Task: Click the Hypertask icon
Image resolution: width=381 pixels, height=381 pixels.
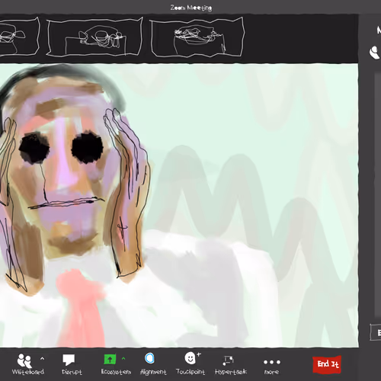Action: coord(228,360)
